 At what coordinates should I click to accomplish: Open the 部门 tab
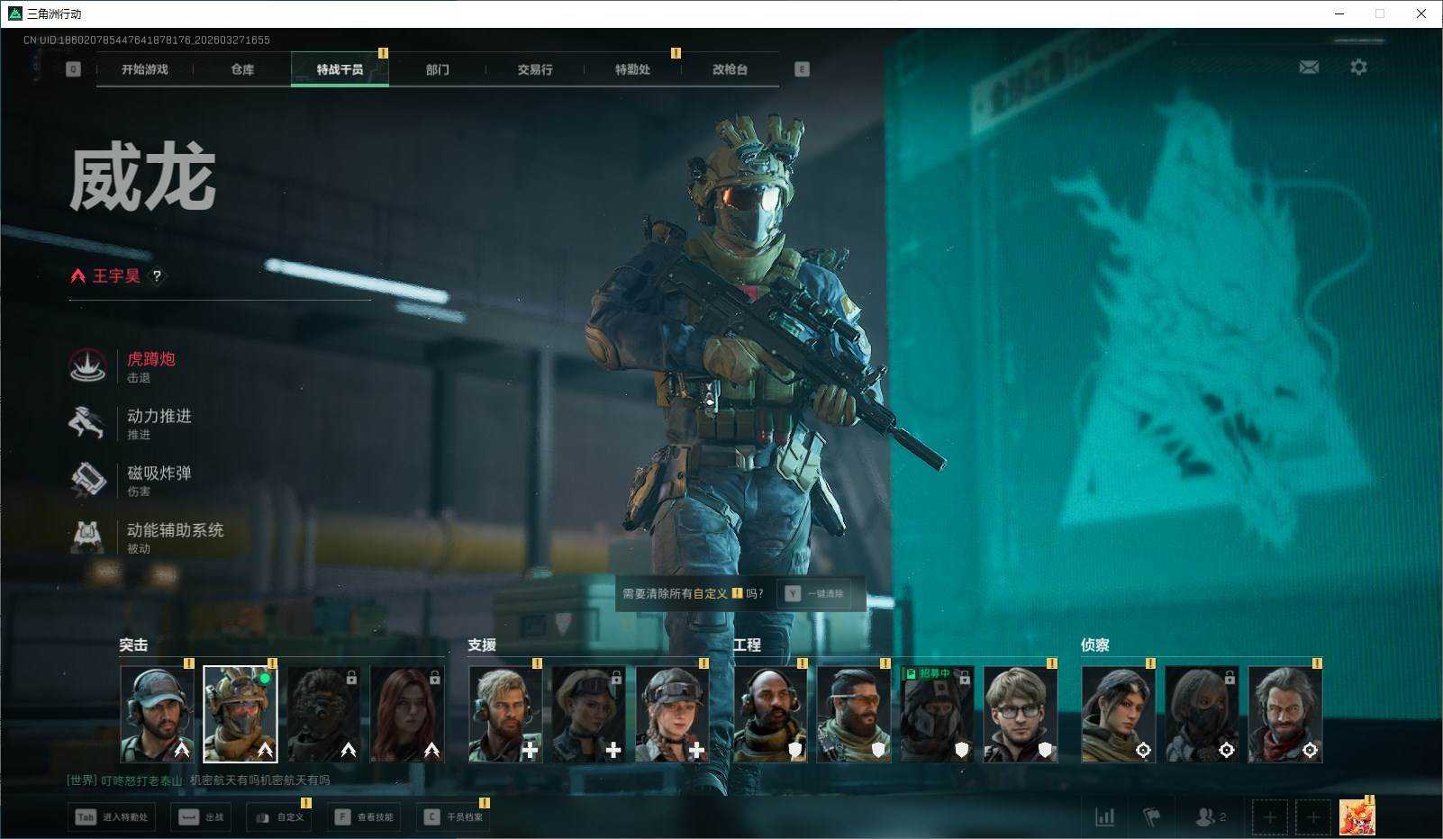[x=438, y=69]
